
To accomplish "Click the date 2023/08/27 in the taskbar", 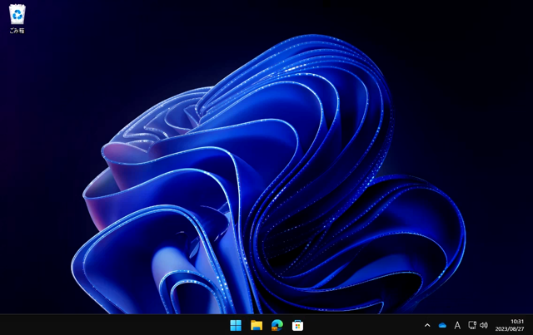I will tap(510, 329).
